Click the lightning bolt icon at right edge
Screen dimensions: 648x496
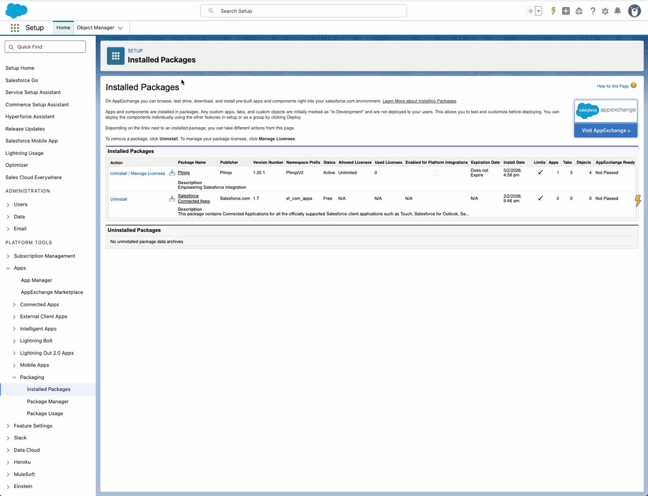pos(638,200)
